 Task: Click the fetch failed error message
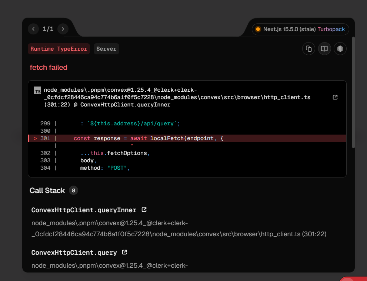(49, 68)
